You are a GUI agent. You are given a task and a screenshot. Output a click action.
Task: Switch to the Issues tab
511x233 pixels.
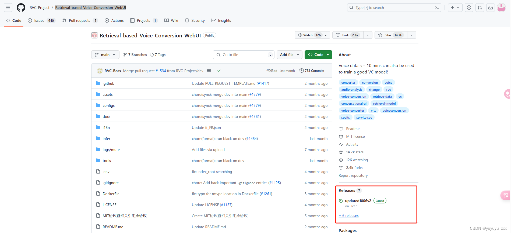(x=42, y=20)
